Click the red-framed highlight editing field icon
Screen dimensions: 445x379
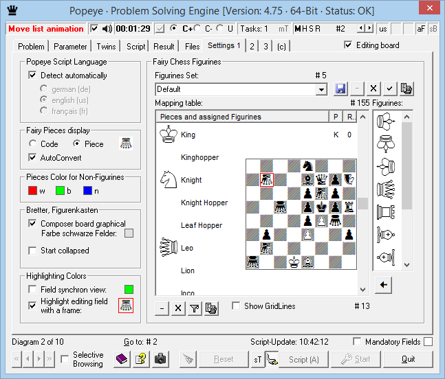point(126,306)
